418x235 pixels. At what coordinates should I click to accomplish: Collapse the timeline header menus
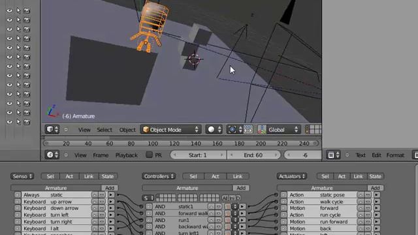(x=66, y=155)
